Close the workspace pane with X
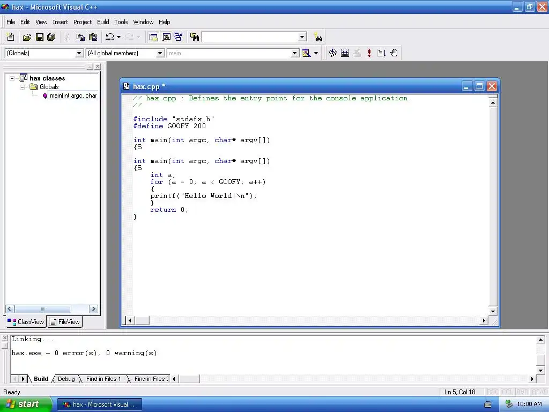Image resolution: width=549 pixels, height=412 pixels. click(98, 66)
